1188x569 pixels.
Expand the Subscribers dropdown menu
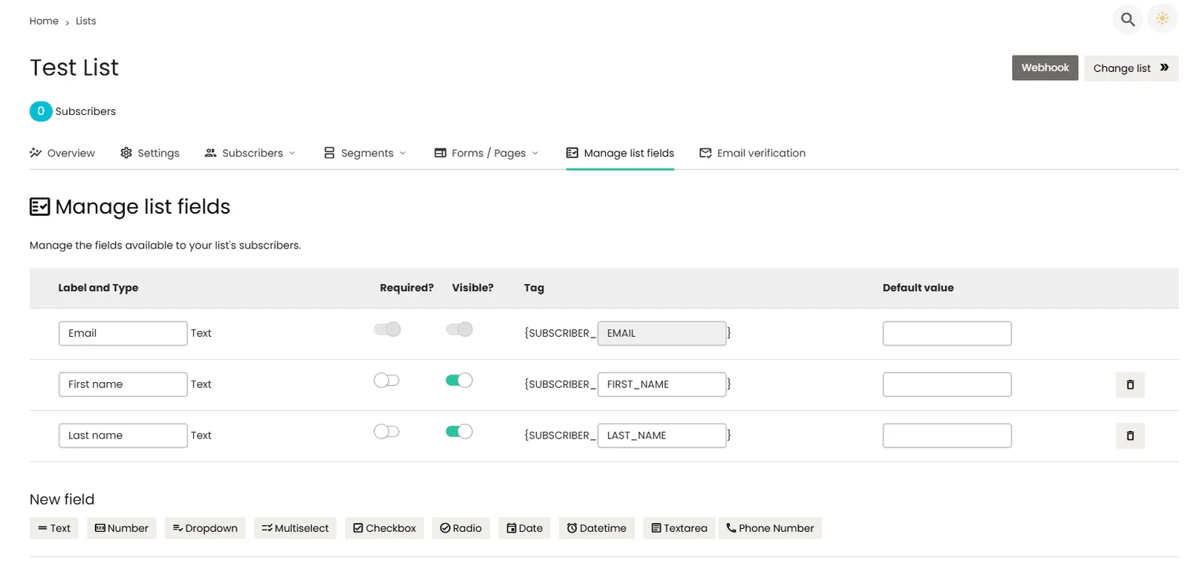pos(250,153)
